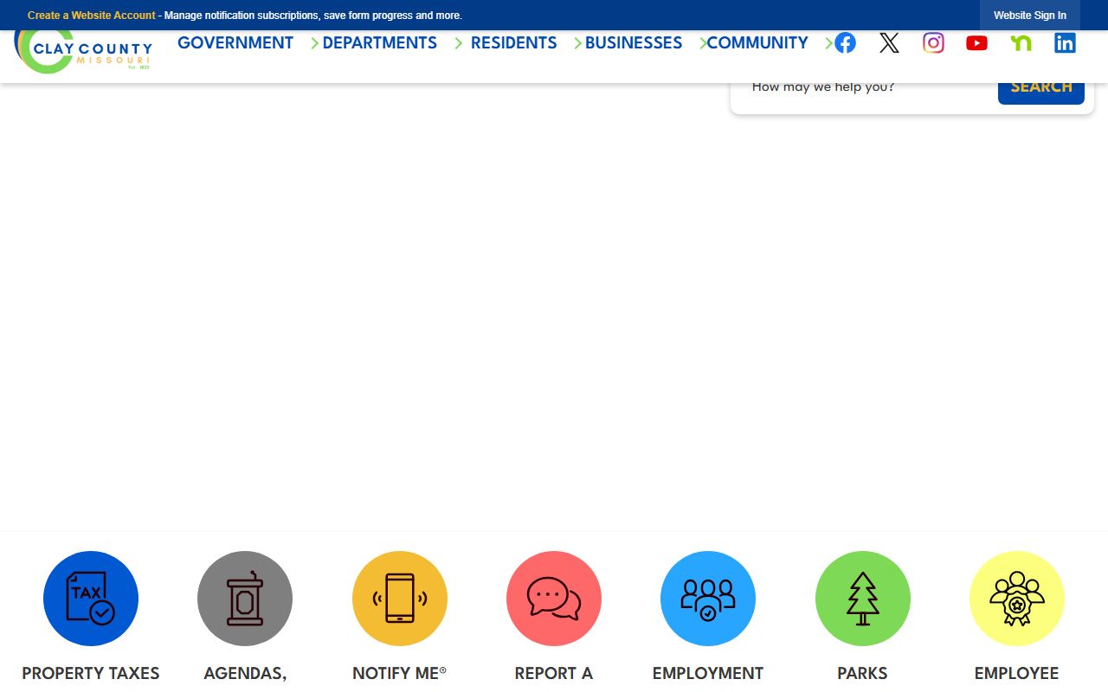Click the Property Taxes blue circle icon

point(91,599)
